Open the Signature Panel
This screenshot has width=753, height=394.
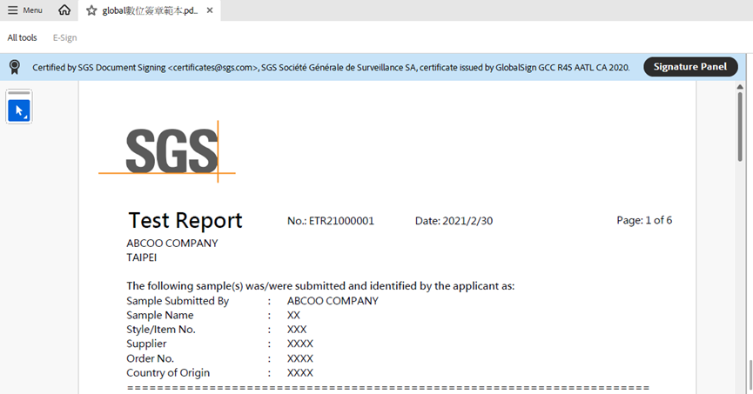tap(690, 67)
